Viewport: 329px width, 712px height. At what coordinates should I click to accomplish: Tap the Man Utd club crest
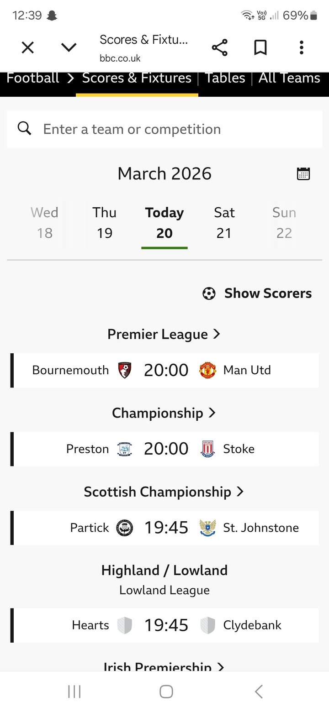[x=207, y=370]
